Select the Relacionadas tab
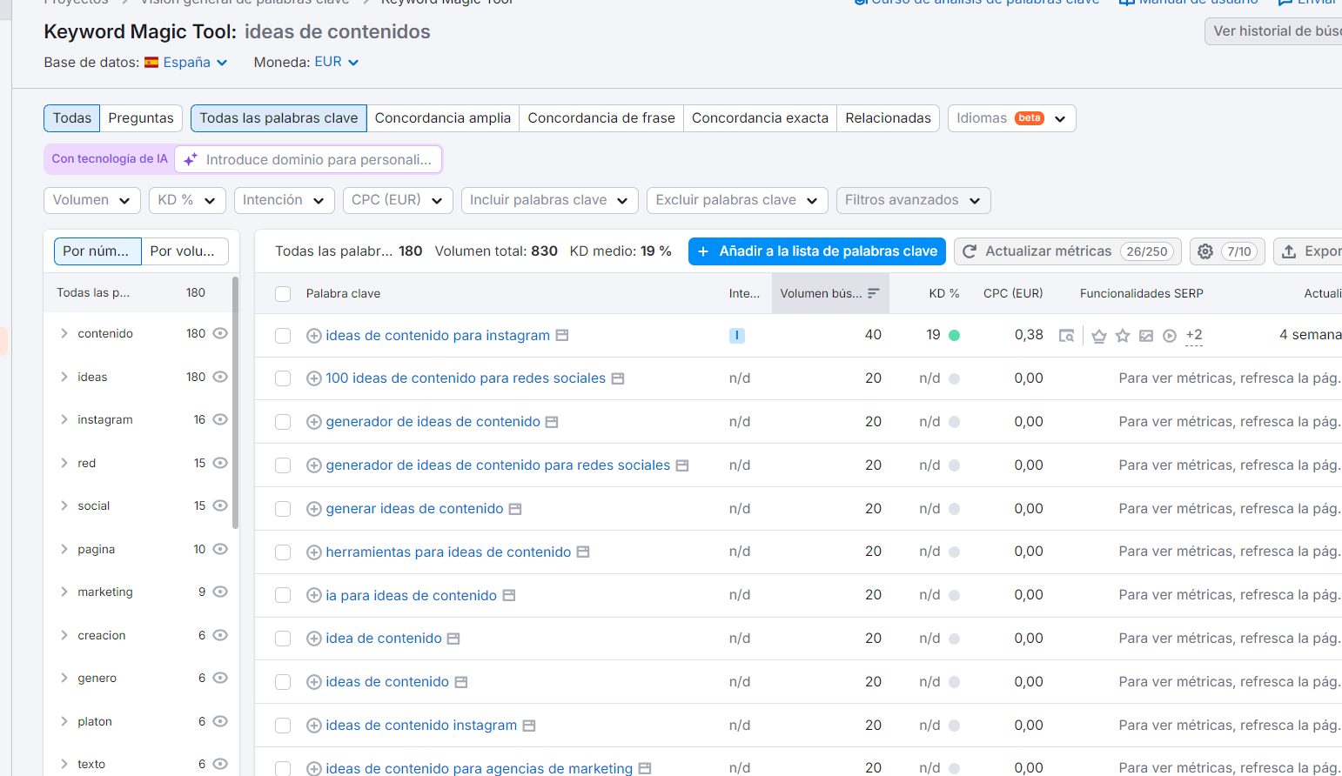This screenshot has width=1342, height=776. tap(888, 118)
